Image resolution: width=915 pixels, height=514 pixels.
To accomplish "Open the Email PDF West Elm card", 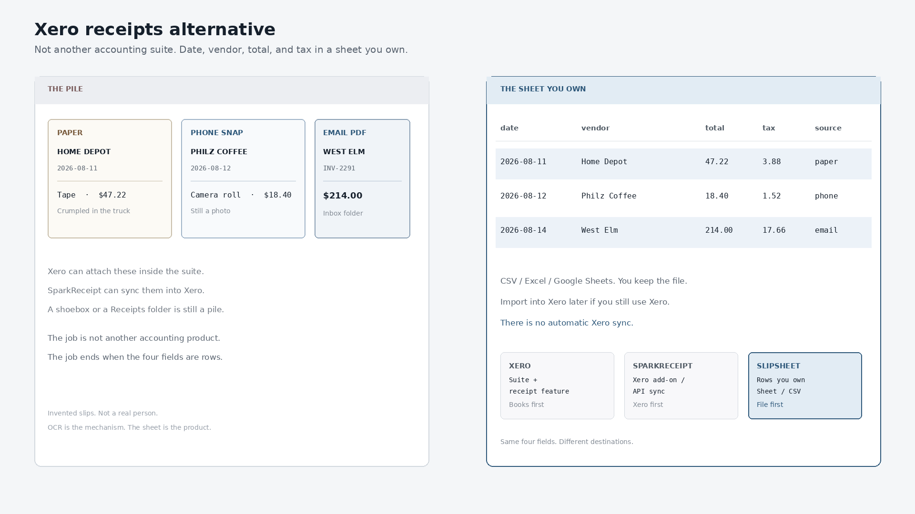I will coord(362,178).
